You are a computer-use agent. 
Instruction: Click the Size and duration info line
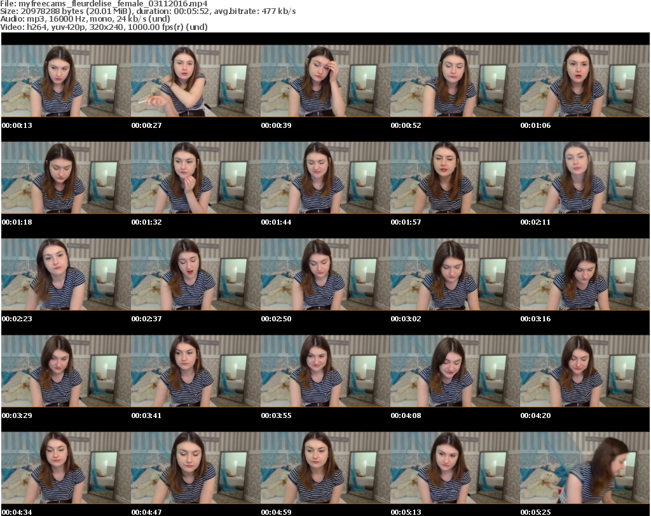click(149, 11)
